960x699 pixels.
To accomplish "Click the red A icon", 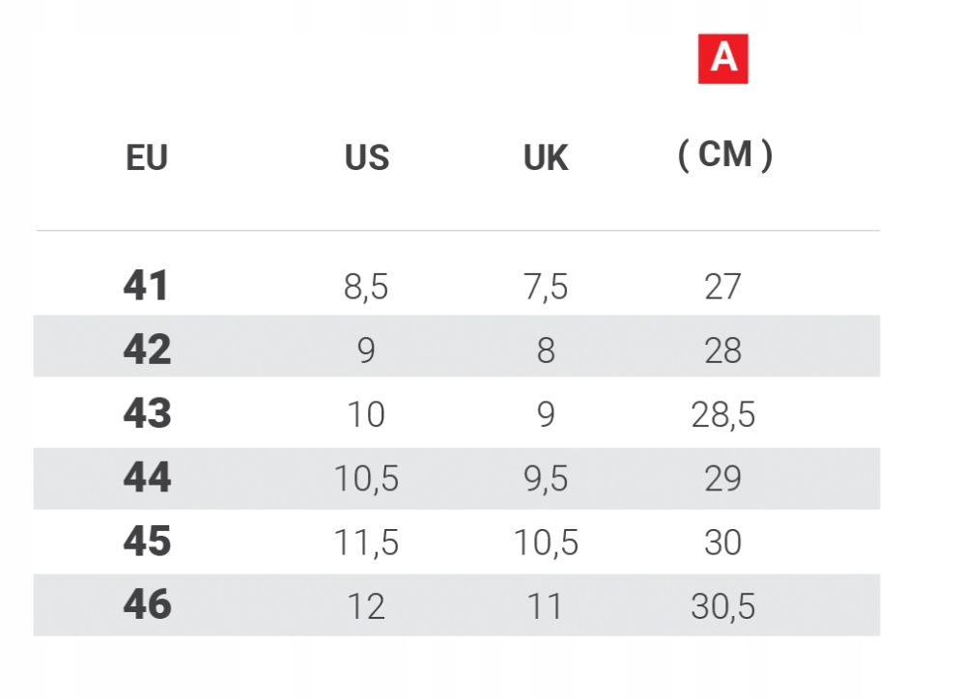I will (x=723, y=59).
